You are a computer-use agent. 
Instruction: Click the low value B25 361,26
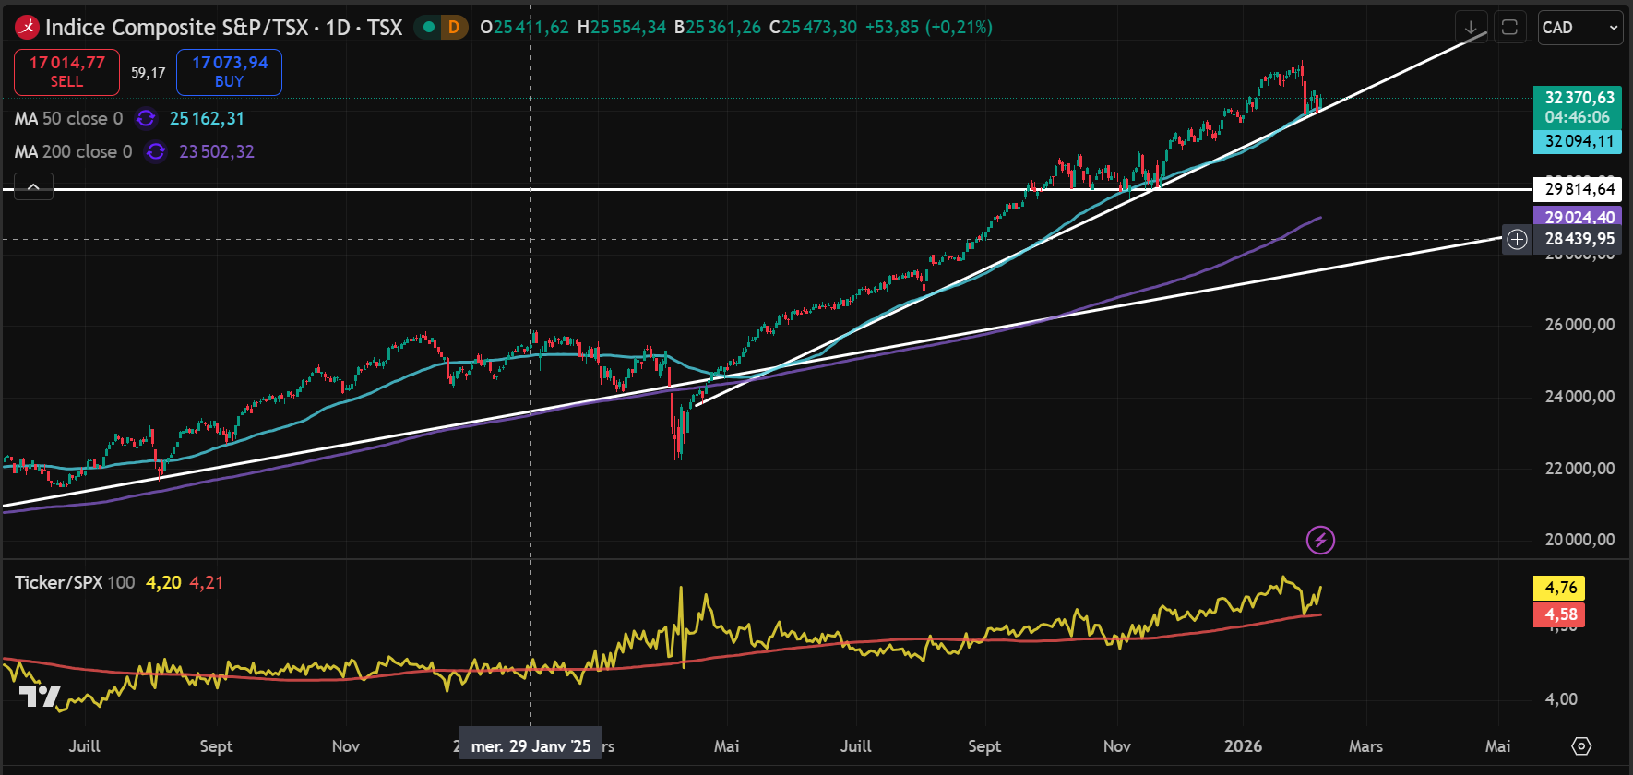tap(717, 28)
